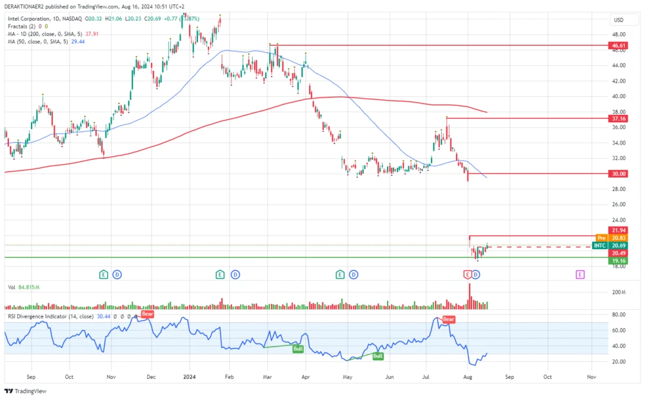Click the 2024 label on the time axis
Screen dimensions: 645x399
pos(190,376)
